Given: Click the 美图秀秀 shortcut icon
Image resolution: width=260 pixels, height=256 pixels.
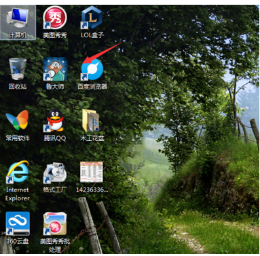Looking at the screenshot, I should click(x=55, y=18).
